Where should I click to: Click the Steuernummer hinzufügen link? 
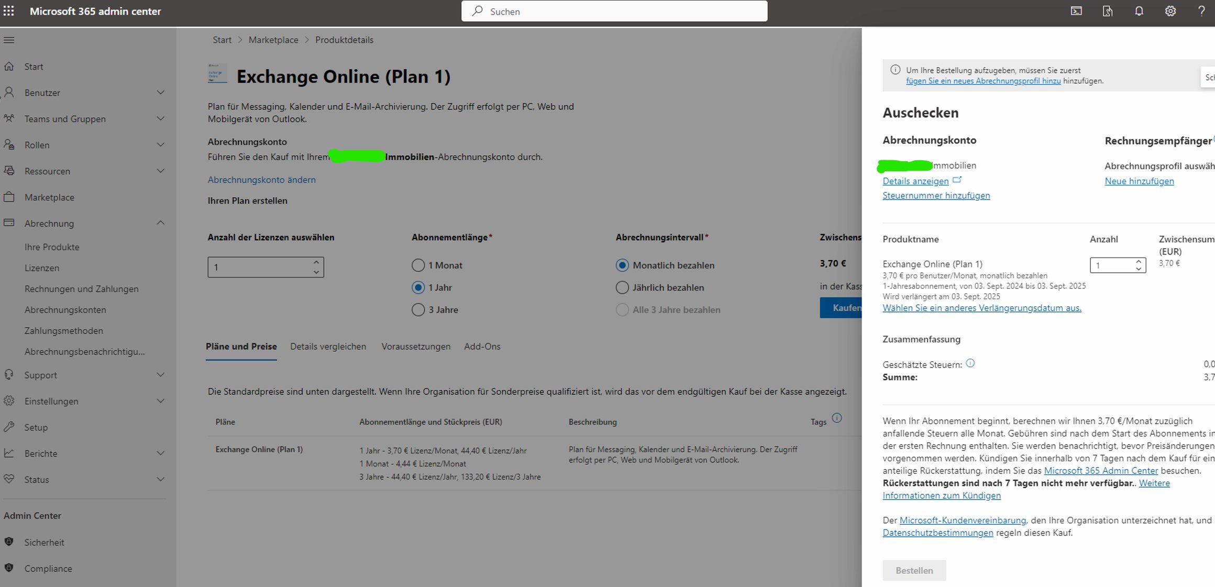point(936,195)
